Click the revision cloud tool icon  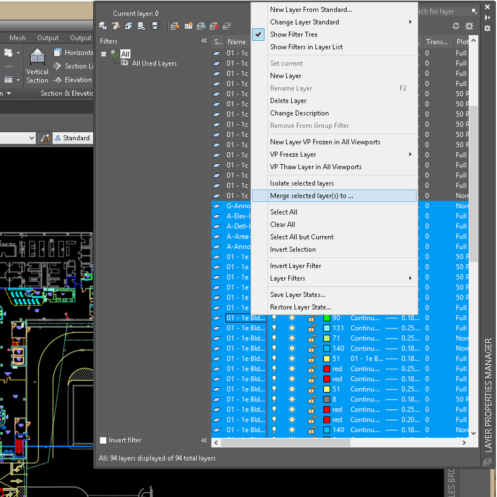[8, 53]
